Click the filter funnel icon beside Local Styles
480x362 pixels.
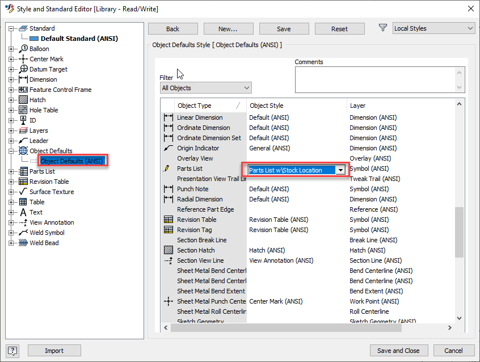click(383, 28)
